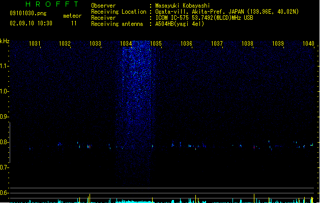Click time axis label 1034

tap(126, 44)
